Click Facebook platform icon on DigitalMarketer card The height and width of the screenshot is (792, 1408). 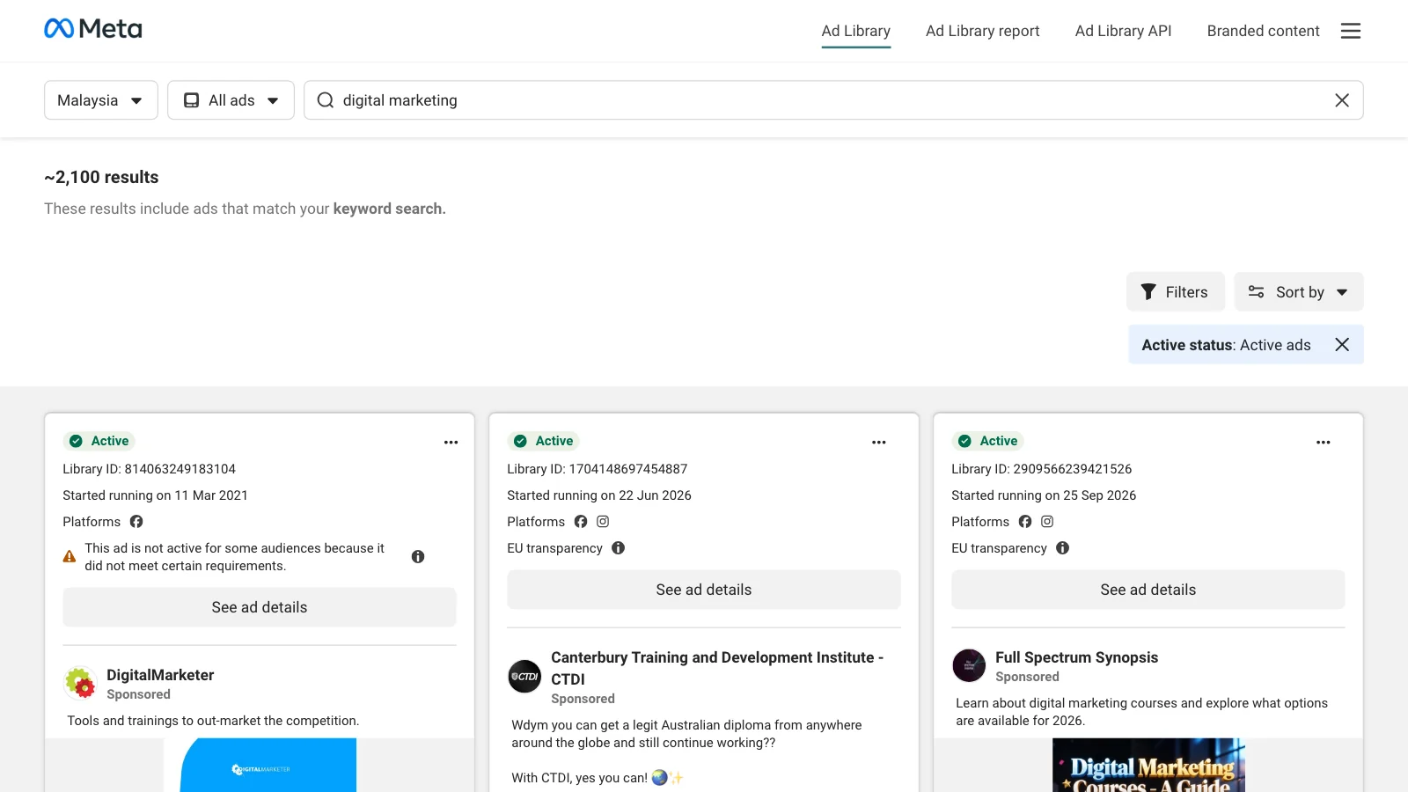[x=136, y=522]
